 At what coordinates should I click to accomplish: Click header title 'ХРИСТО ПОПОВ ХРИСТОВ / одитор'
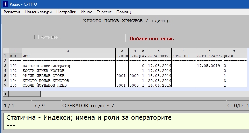[x=126, y=21]
